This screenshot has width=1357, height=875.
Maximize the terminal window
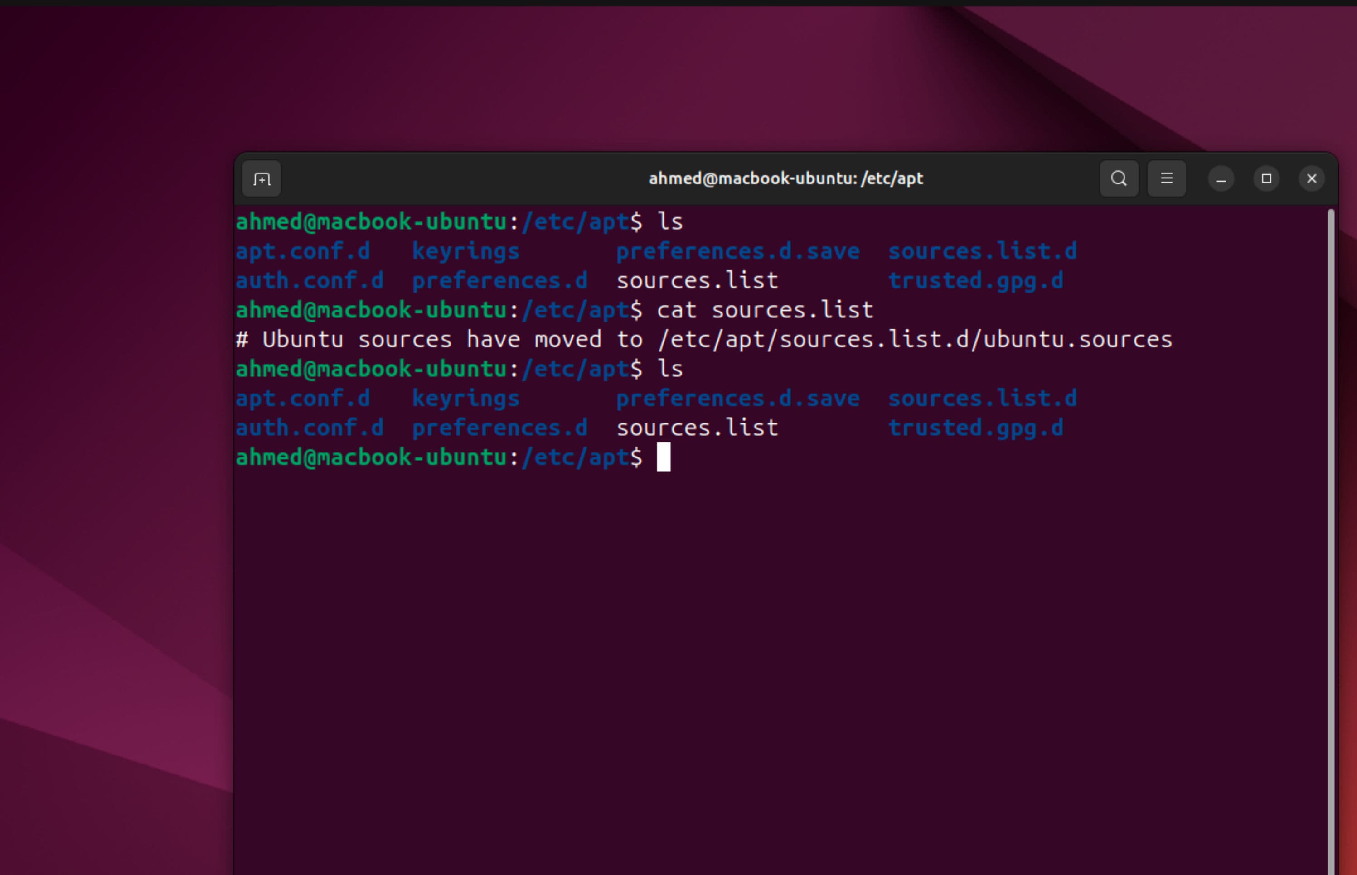tap(1266, 178)
